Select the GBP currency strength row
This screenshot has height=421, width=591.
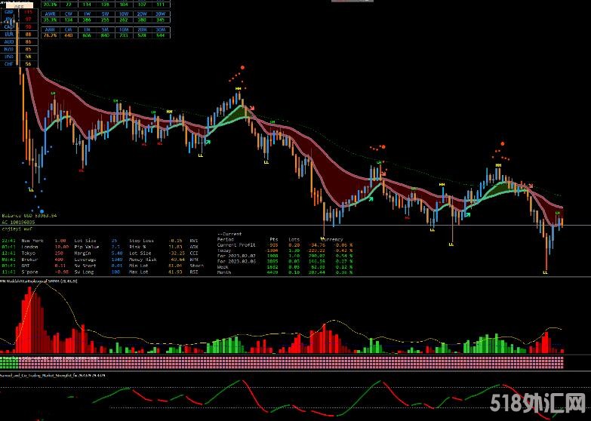pos(18,13)
